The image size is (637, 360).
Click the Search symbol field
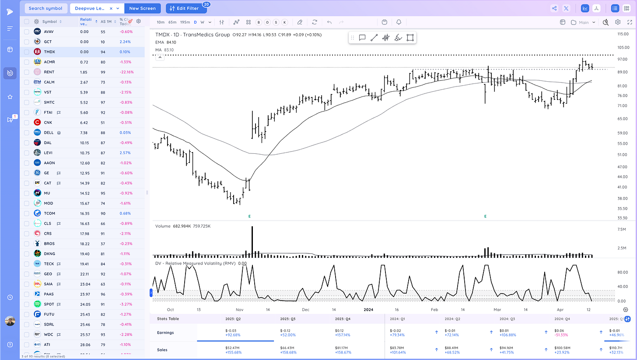(x=45, y=8)
